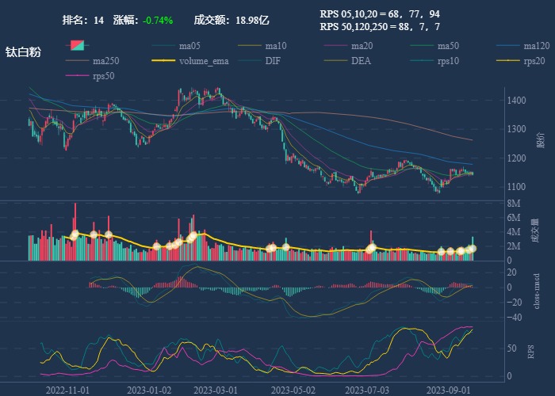Click the ma250 legend line marker
555x396 pixels.
77,61
